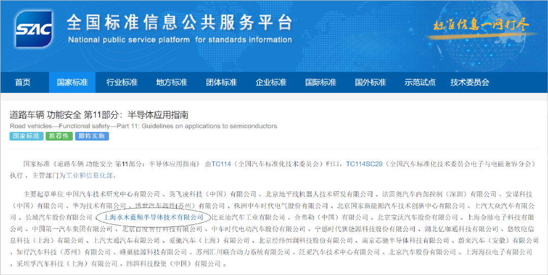Click the text 纬湃科技投资（中国）有限公司

174,263
